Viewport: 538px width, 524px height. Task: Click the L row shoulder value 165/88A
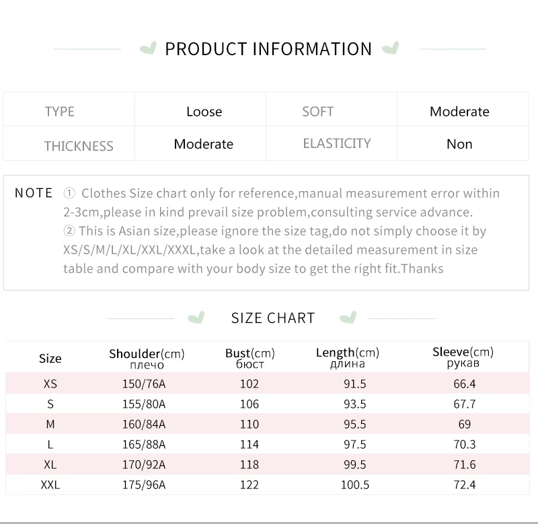144,445
